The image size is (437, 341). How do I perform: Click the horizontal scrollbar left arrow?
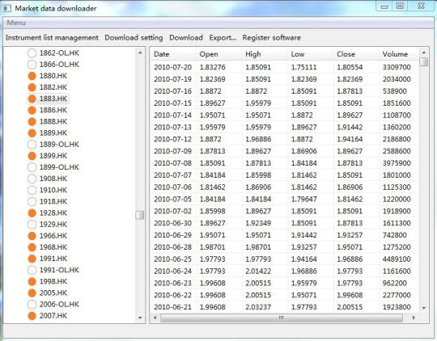click(x=155, y=318)
